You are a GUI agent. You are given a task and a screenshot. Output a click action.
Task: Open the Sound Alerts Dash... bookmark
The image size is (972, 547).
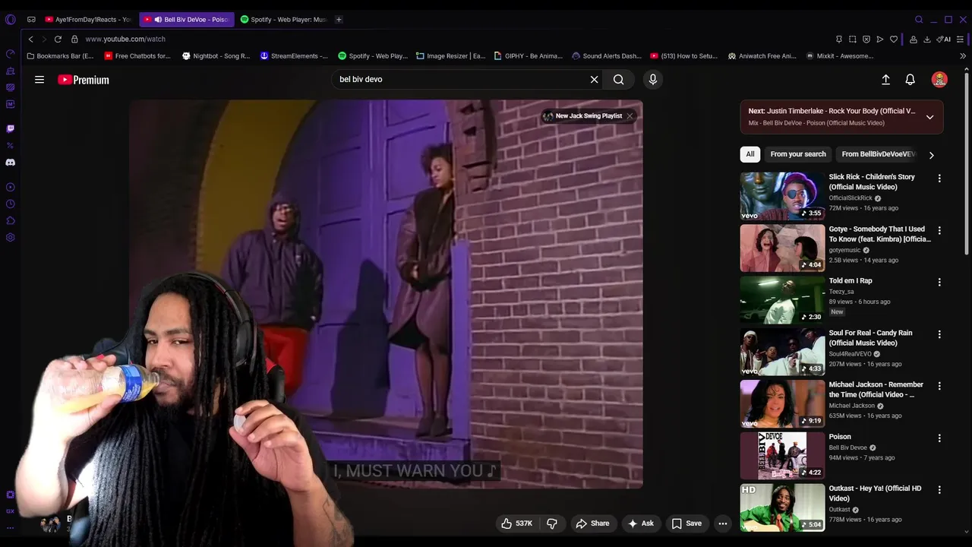point(606,56)
